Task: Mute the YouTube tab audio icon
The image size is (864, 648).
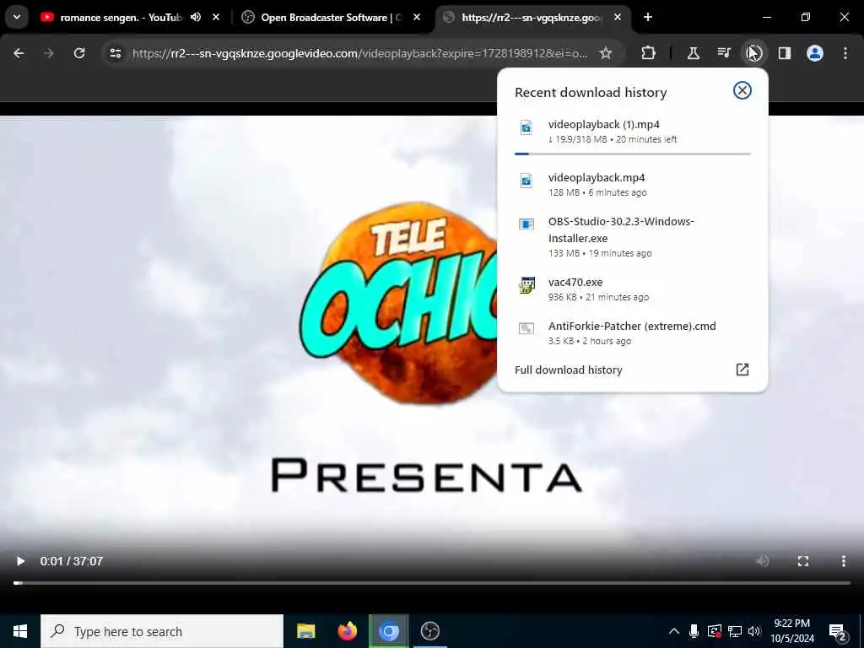Action: click(196, 17)
